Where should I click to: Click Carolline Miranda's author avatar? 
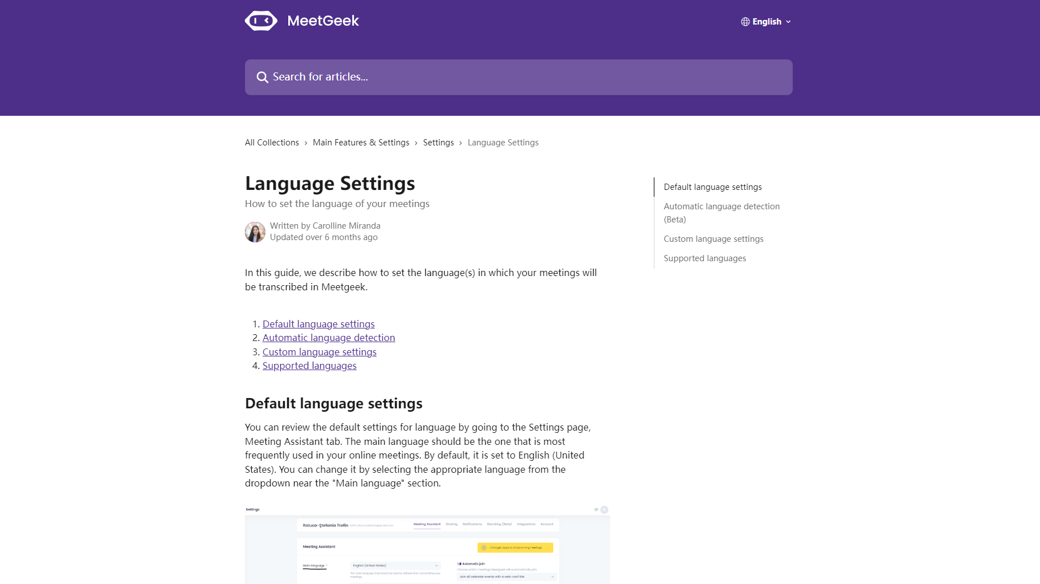tap(255, 232)
